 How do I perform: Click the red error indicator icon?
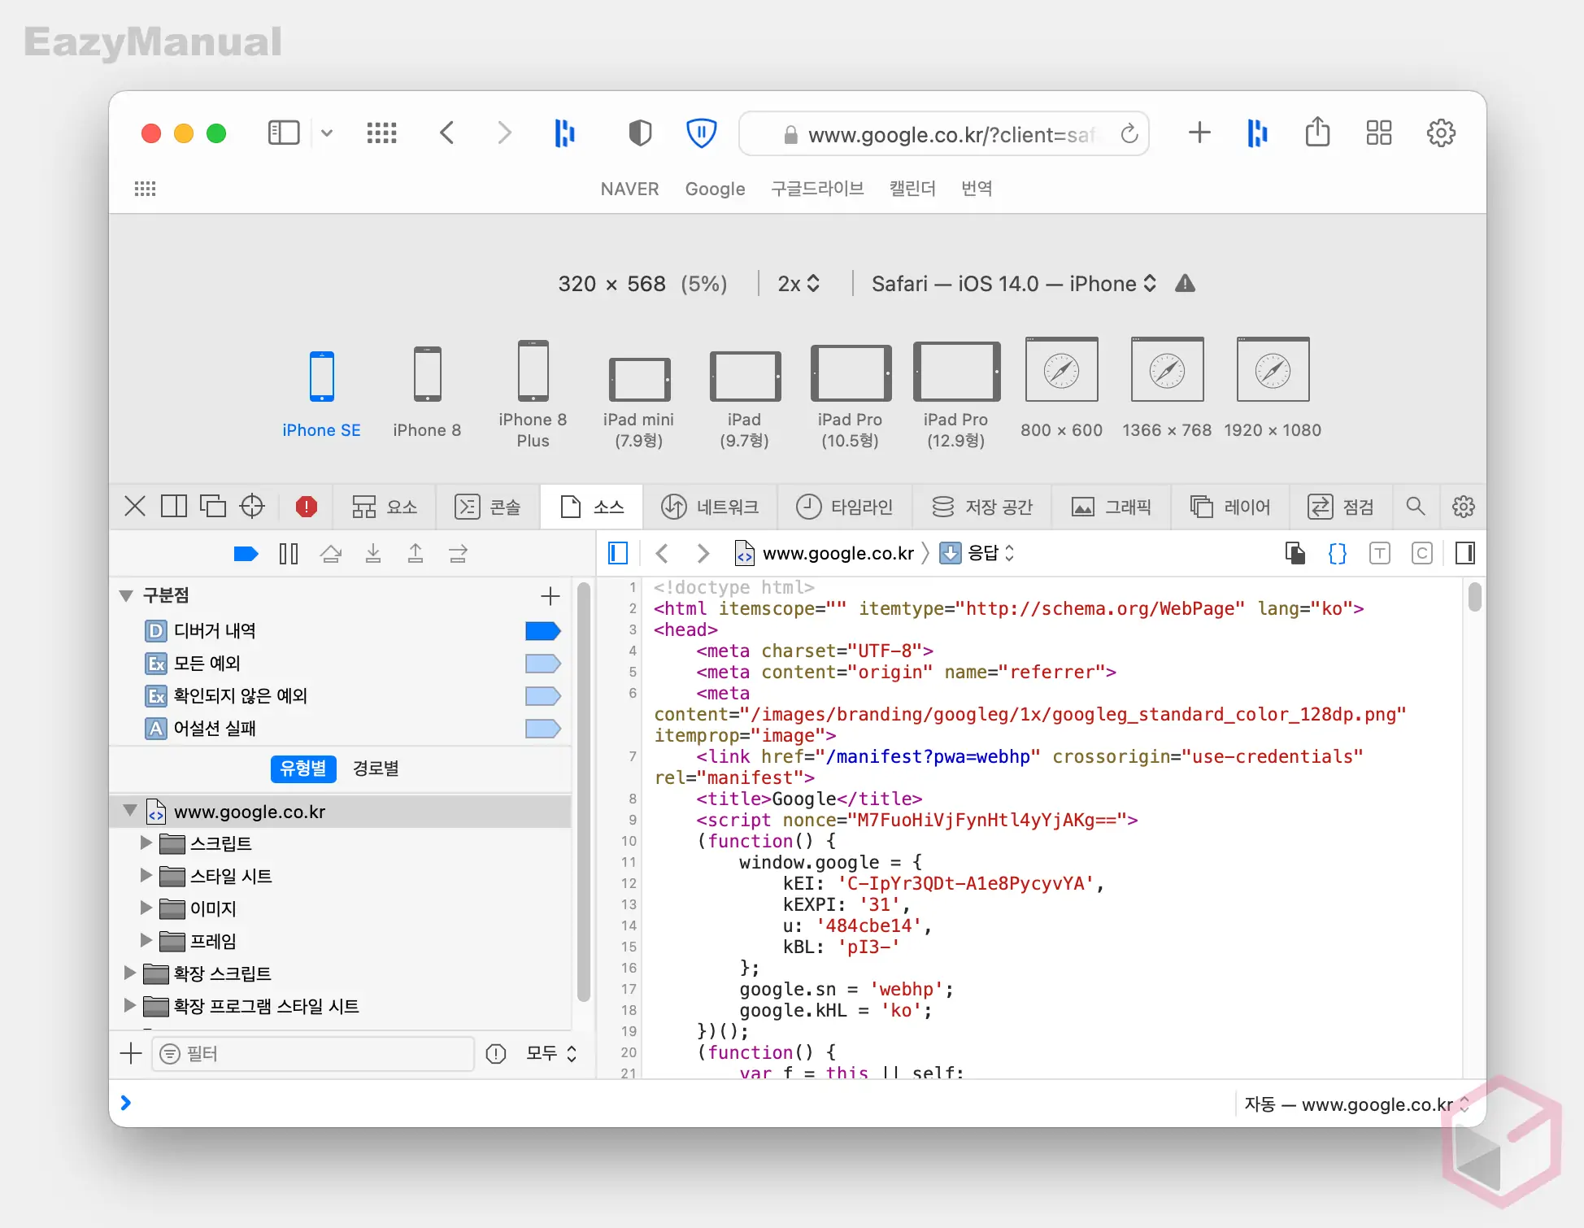click(x=306, y=507)
